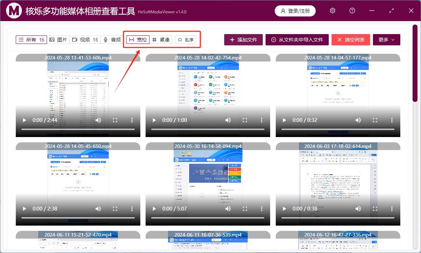Play the 2024-06-03 17-18-02-614.mp4 video
Viewport: 421px width, 253px height.
click(x=284, y=209)
